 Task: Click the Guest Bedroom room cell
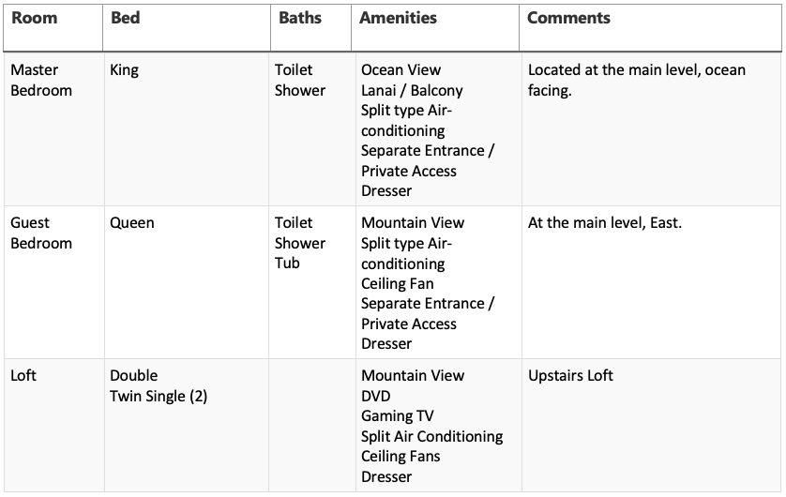pyautogui.click(x=54, y=282)
